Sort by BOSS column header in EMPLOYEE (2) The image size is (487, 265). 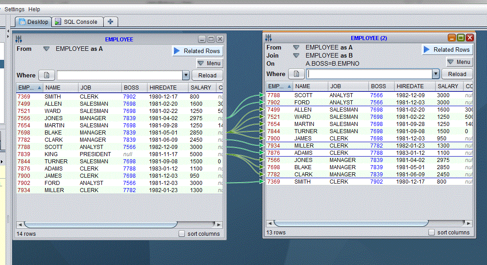[381, 86]
